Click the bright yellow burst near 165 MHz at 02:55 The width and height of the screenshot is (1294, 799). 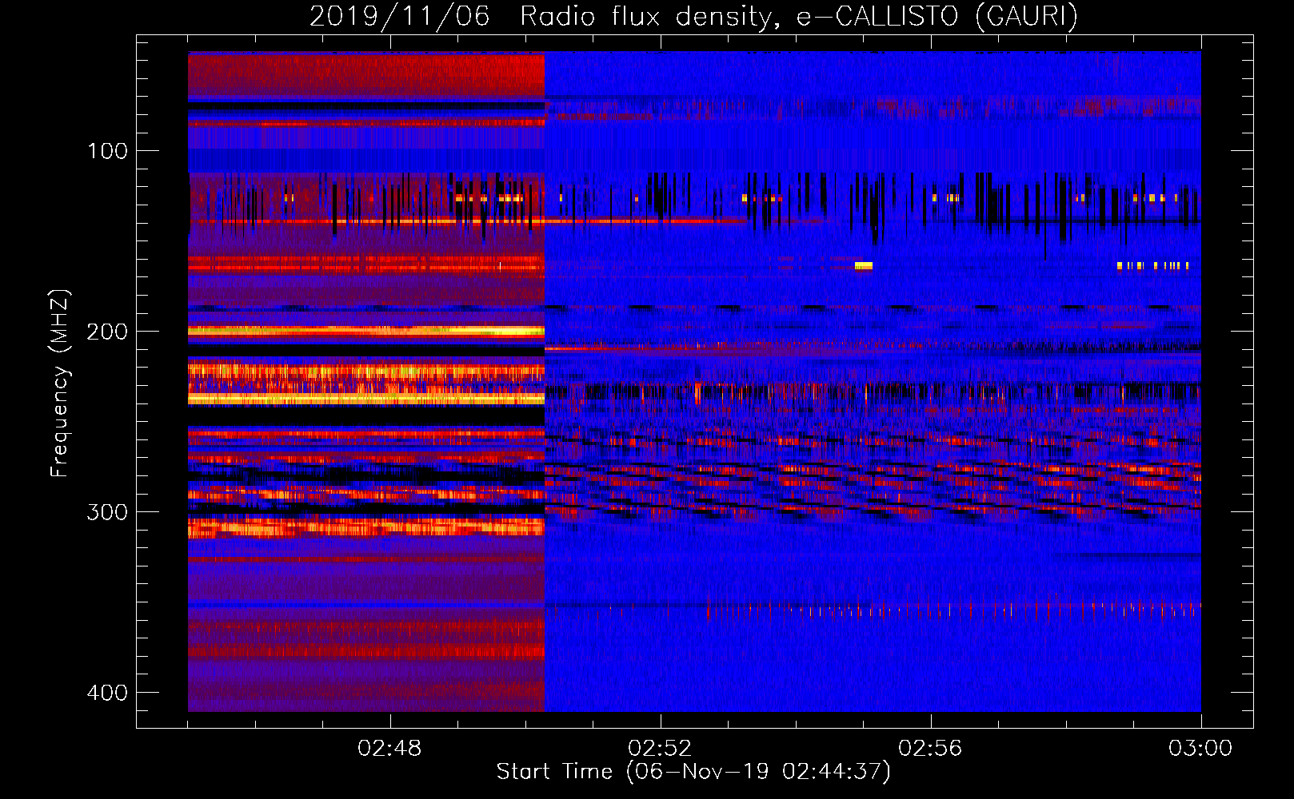pos(864,266)
